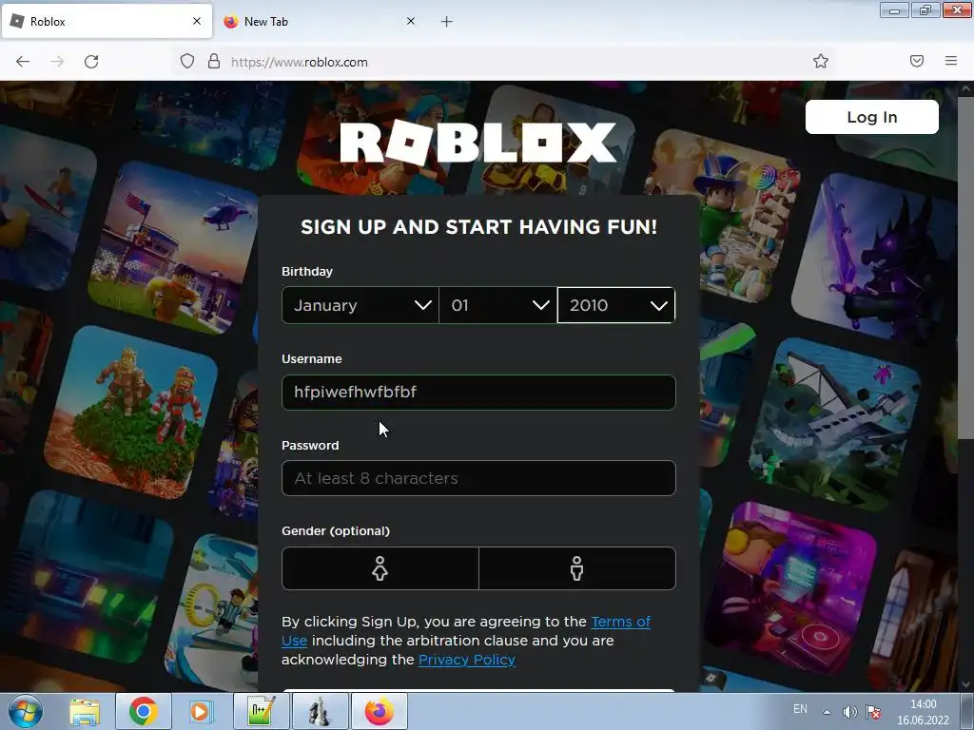Click the Password field

[x=478, y=478]
